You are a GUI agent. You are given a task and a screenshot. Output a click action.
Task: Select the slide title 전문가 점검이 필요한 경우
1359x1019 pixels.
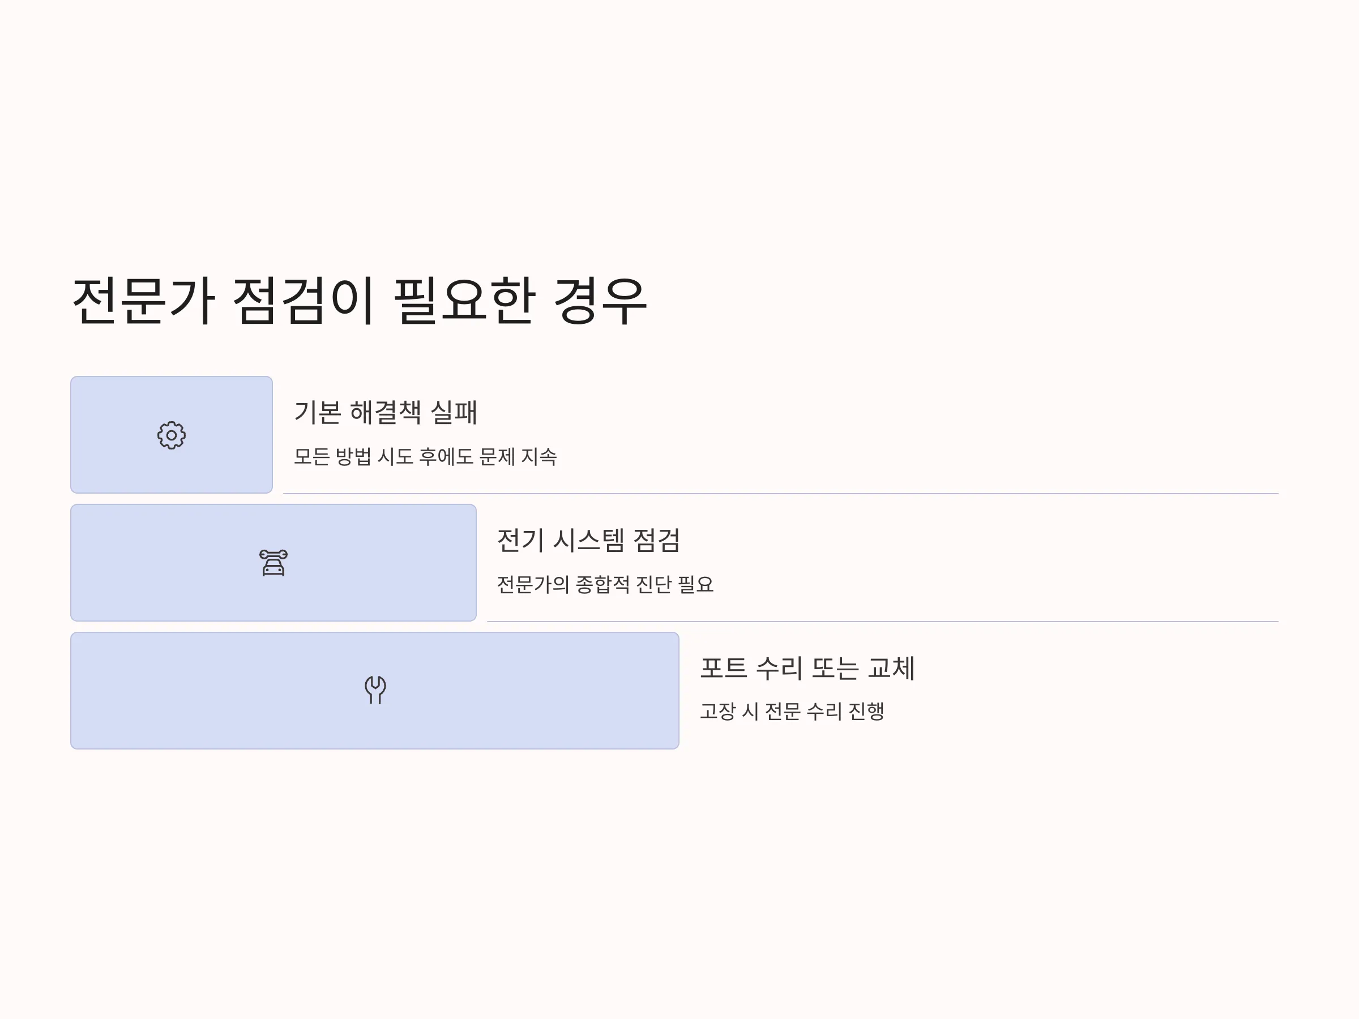coord(360,301)
